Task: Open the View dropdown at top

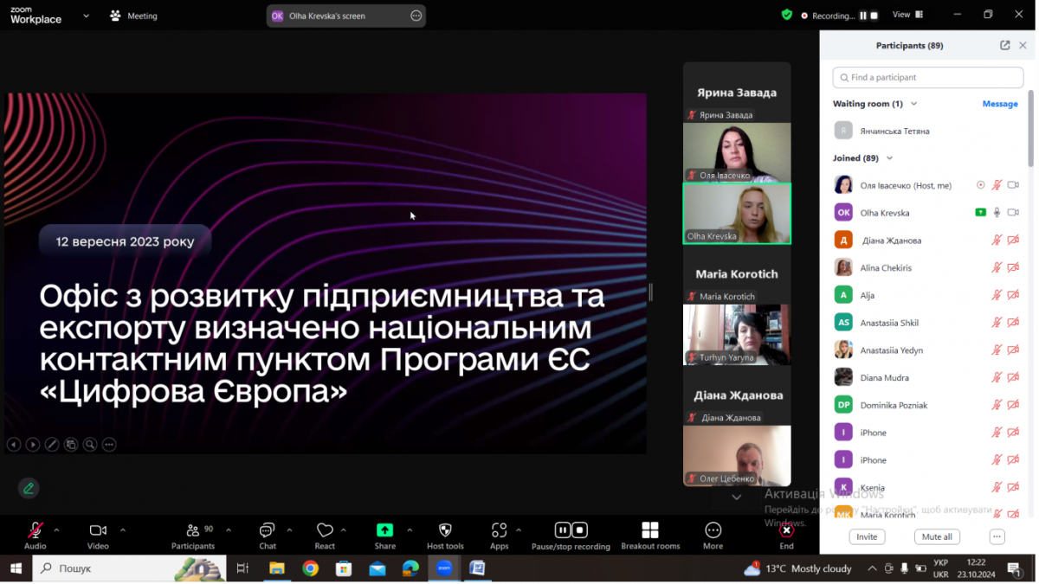Action: (x=906, y=15)
